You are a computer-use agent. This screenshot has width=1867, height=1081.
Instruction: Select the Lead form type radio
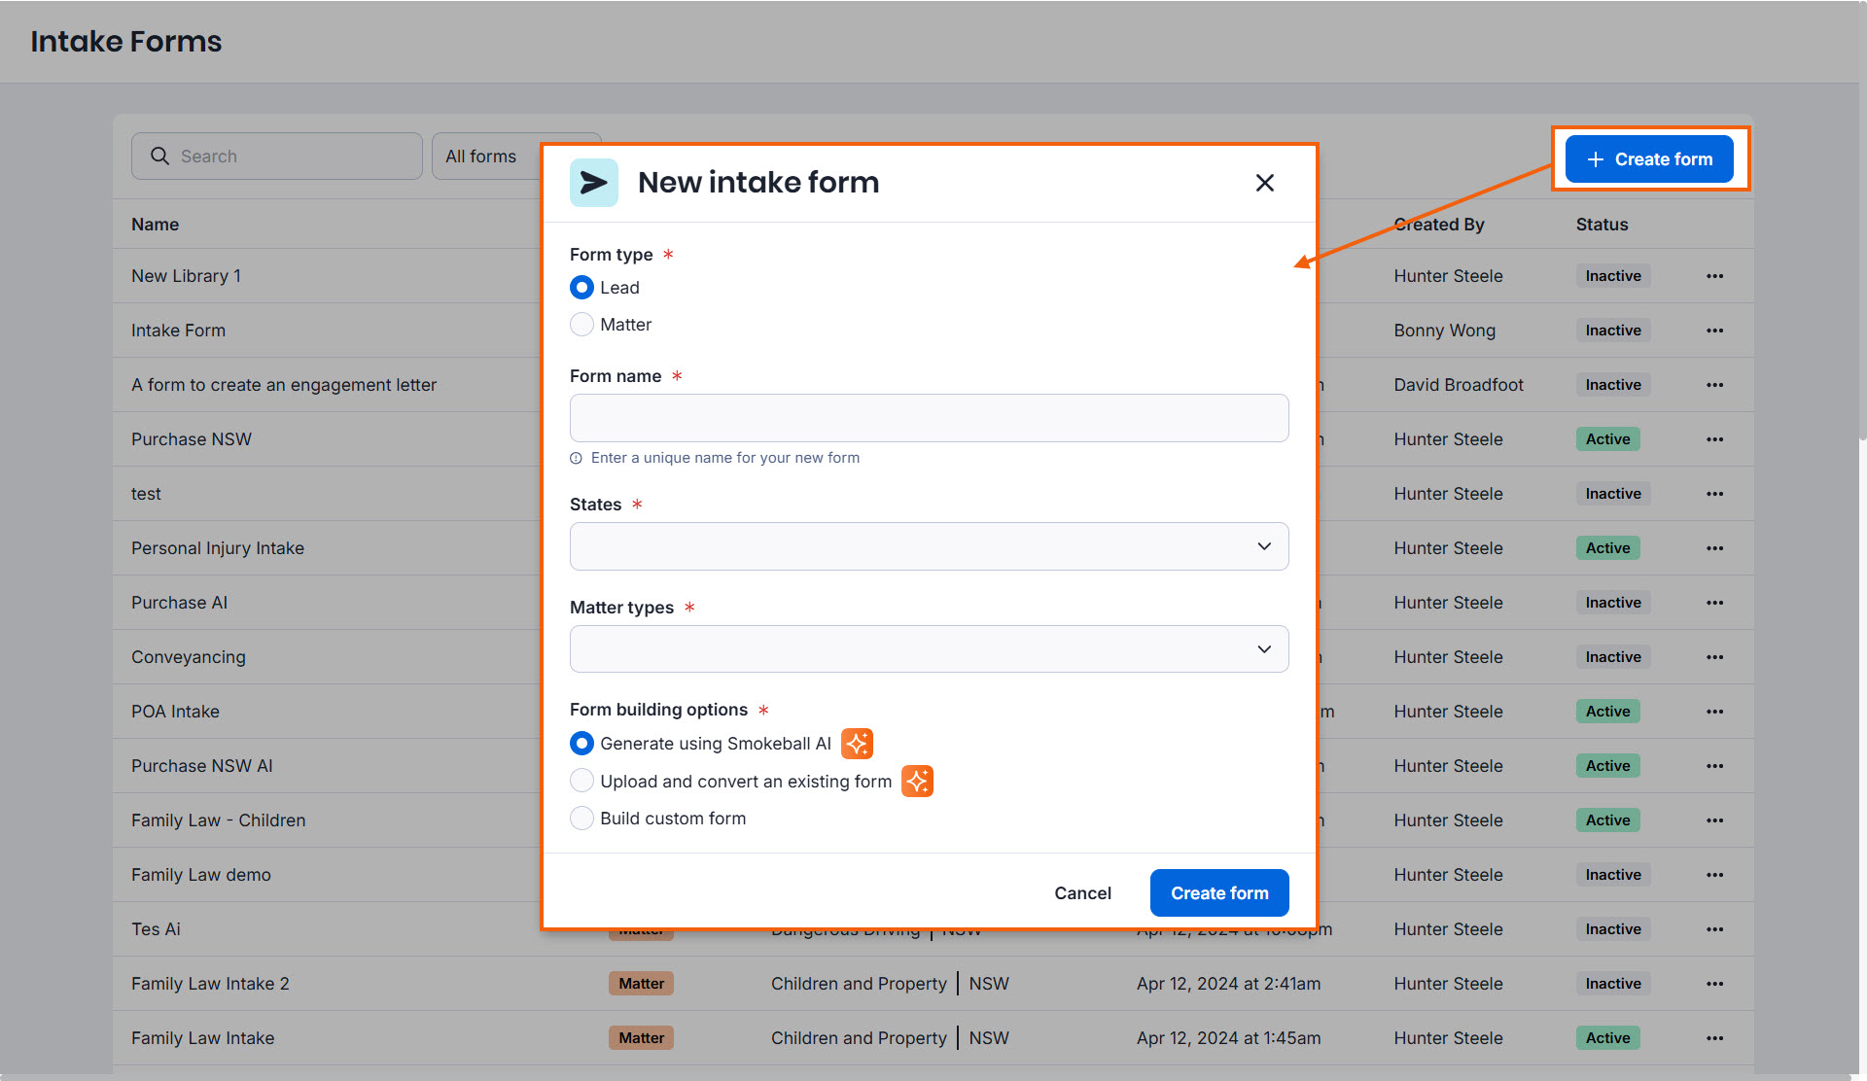[581, 288]
